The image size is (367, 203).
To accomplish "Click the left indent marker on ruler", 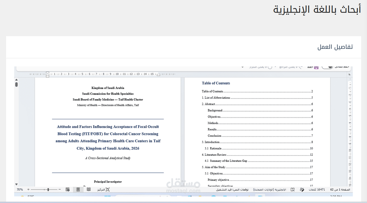I will 47,74.
